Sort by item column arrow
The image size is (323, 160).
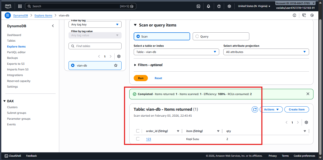click(x=218, y=131)
